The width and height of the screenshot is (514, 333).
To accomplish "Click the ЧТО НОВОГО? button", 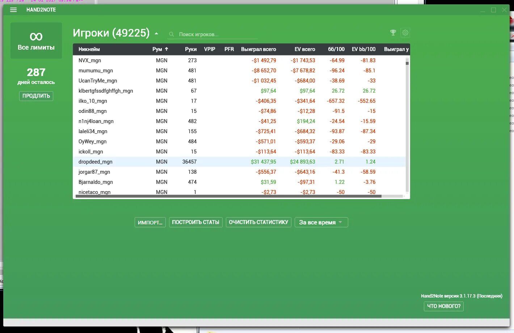I will point(444,306).
